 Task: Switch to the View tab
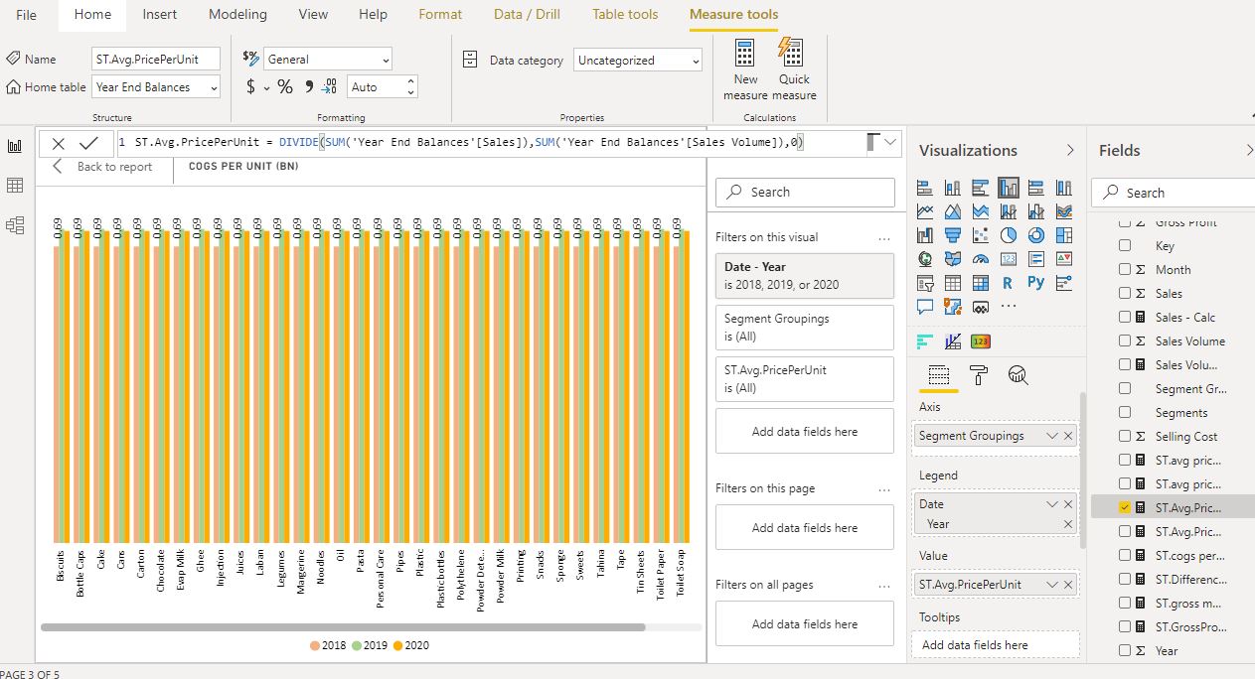coord(313,15)
